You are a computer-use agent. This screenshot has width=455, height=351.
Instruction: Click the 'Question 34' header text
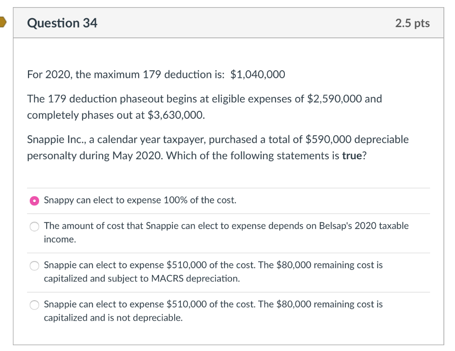62,23
